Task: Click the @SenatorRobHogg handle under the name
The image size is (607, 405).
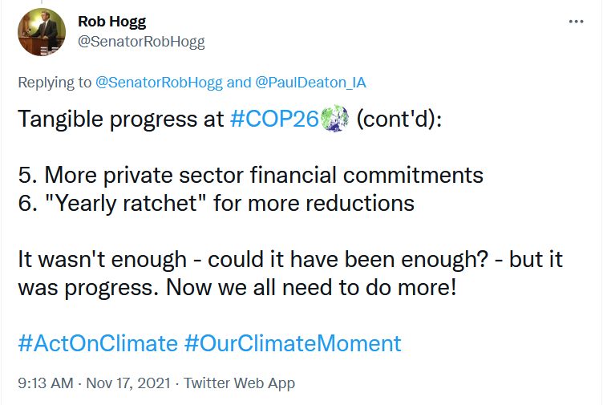Action: (x=141, y=42)
